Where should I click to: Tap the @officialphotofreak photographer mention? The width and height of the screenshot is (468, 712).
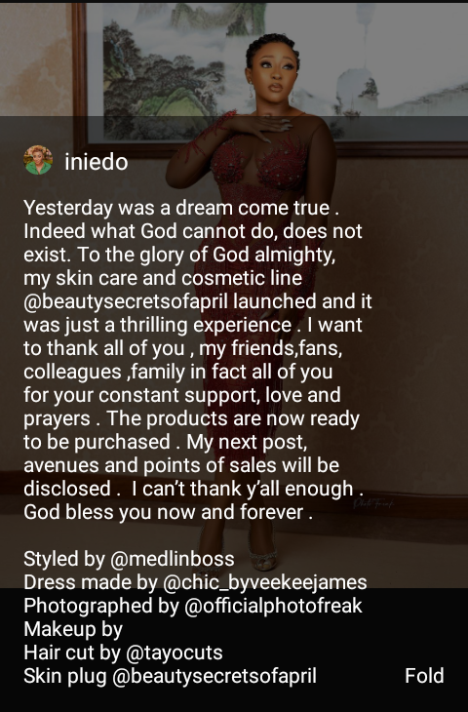click(x=273, y=606)
